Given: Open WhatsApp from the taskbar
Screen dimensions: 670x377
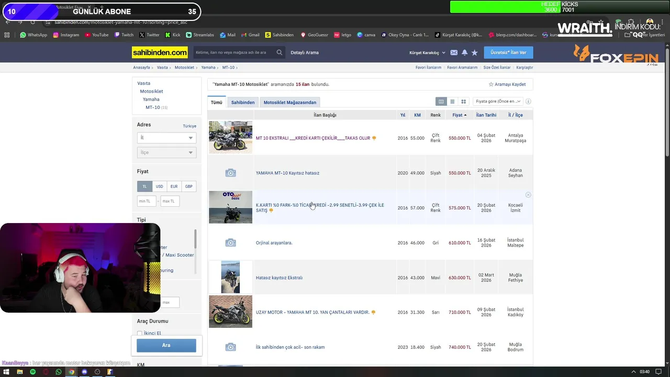Looking at the screenshot, I should (x=58, y=372).
